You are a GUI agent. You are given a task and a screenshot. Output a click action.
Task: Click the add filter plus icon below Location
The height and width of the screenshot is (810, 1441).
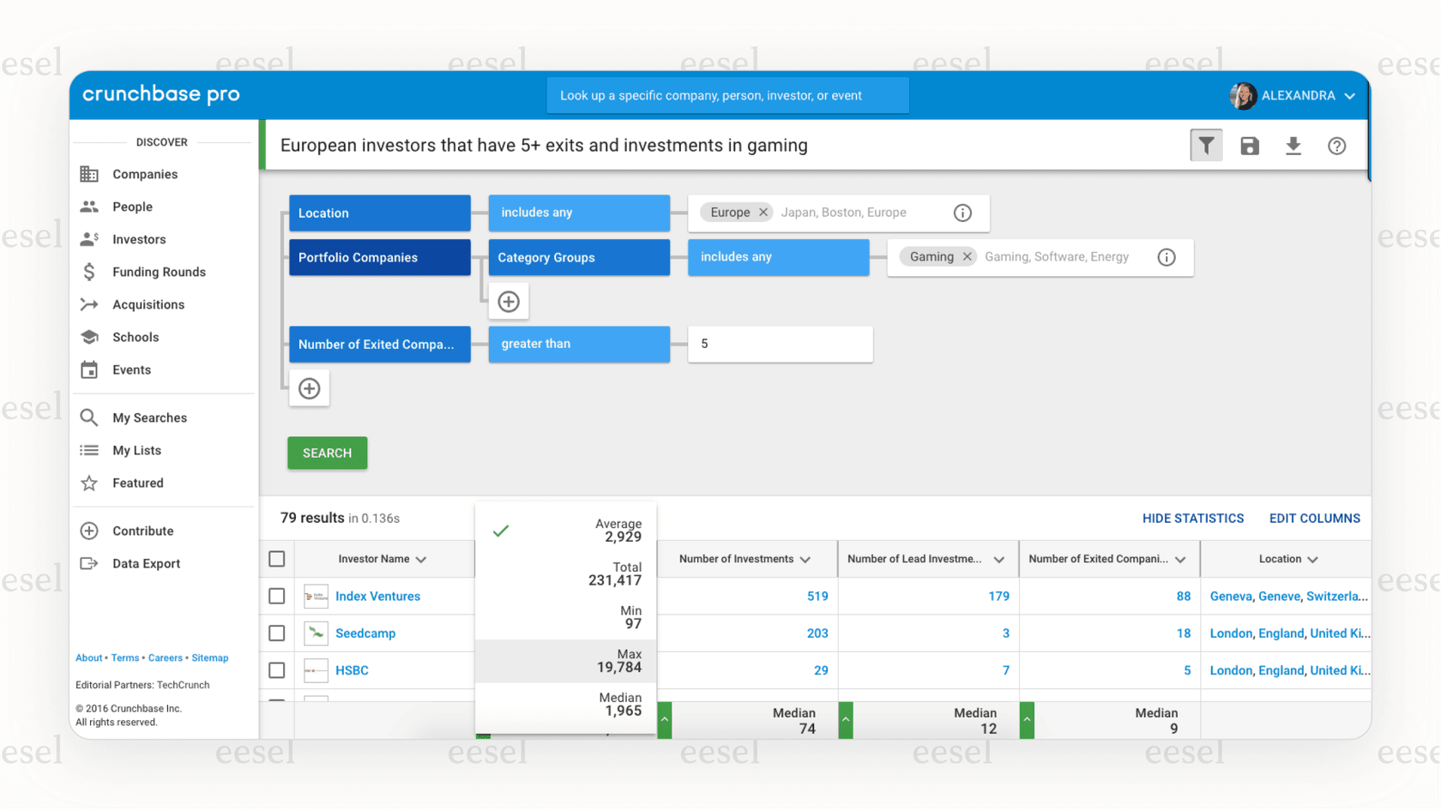309,387
